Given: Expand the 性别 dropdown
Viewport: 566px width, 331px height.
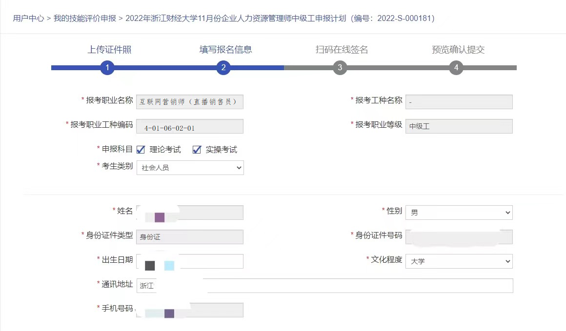Looking at the screenshot, I should pos(459,213).
